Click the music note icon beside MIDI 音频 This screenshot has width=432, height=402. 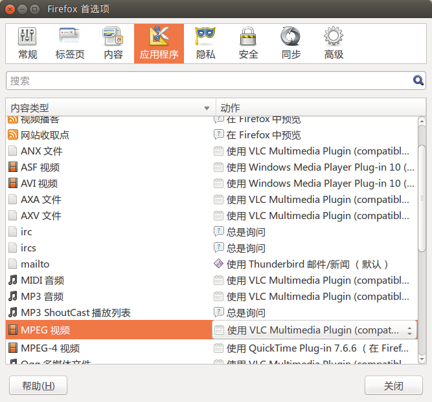[13, 280]
